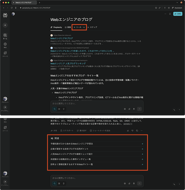Screen dimensions: 185x190
Task: Click the 共有 action under the answer
Action: (x=54, y=130)
